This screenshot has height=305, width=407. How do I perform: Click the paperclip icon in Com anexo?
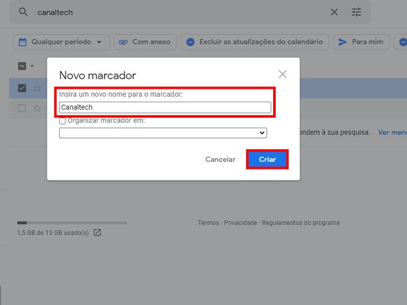pos(123,42)
